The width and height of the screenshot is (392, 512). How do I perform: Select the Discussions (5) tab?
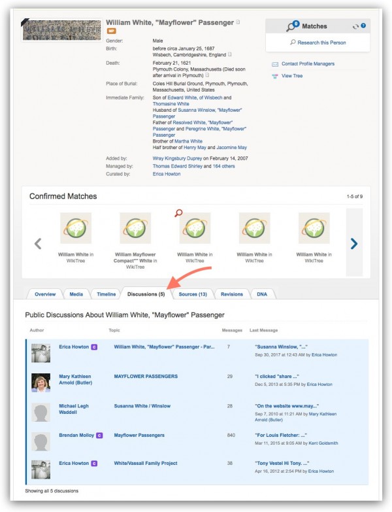146,294
